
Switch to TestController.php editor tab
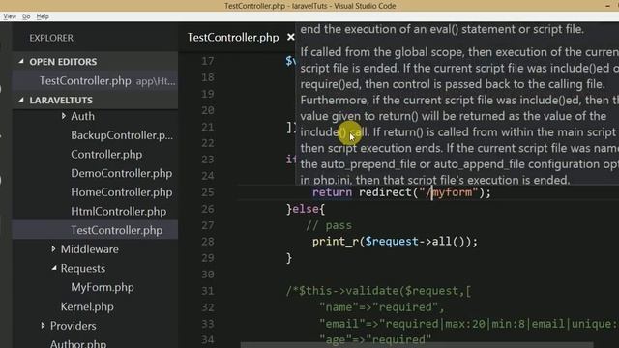tap(233, 38)
